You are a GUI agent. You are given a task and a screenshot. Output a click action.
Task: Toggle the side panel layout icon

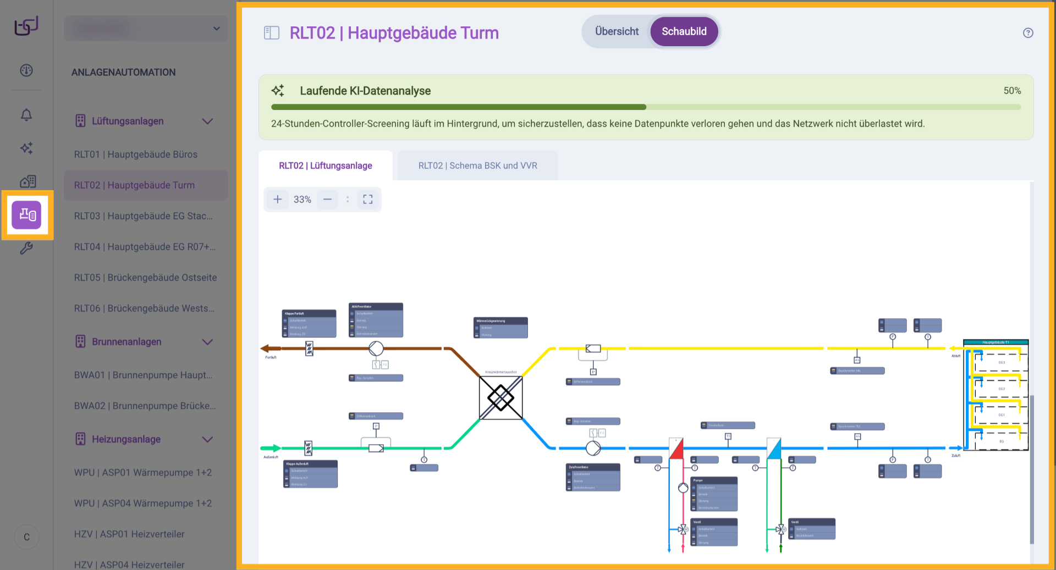click(272, 33)
